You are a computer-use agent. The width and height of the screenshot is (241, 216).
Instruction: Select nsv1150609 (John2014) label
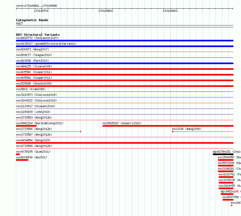(x=33, y=112)
